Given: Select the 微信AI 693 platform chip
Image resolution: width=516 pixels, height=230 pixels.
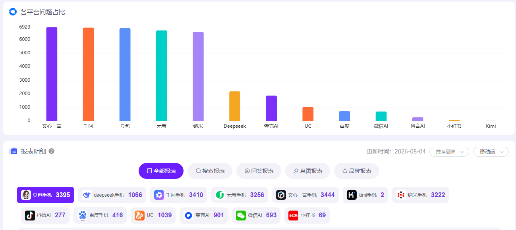Looking at the screenshot, I should click(x=256, y=215).
